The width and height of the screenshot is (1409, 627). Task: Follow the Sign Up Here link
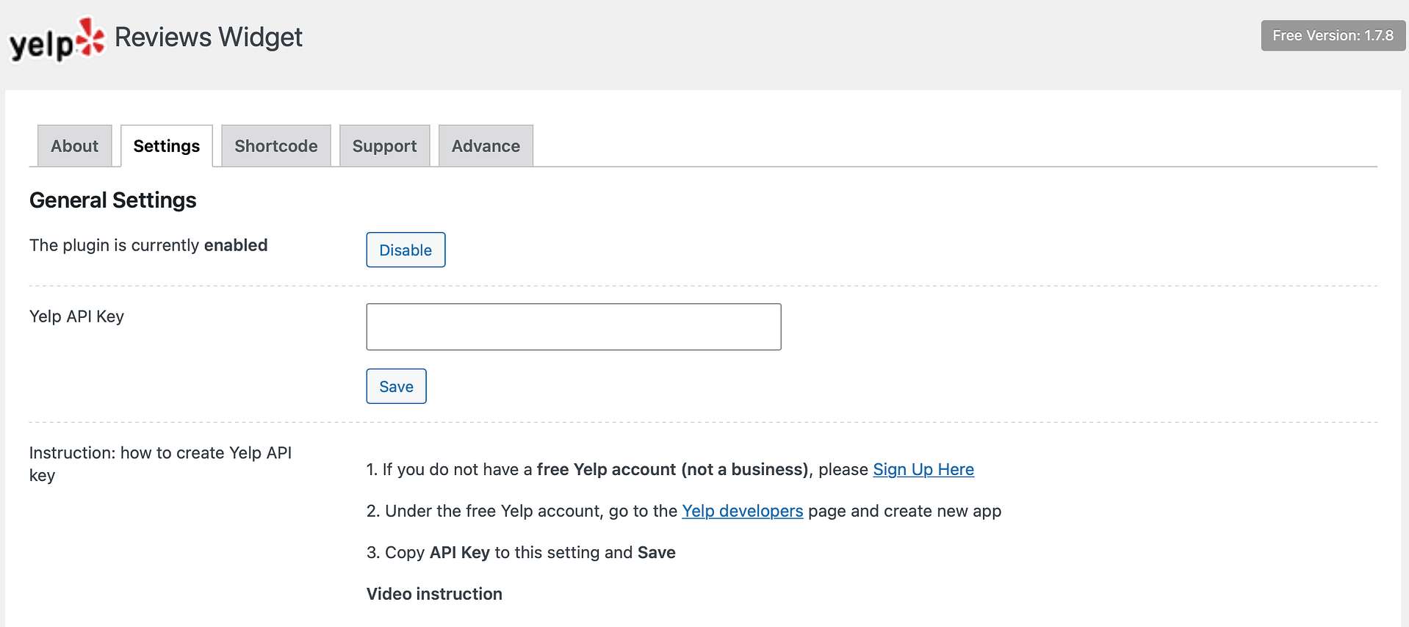(923, 469)
